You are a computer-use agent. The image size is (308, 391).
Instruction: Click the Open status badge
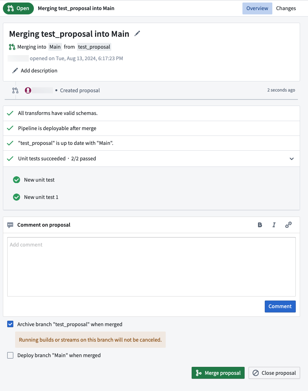coord(18,9)
